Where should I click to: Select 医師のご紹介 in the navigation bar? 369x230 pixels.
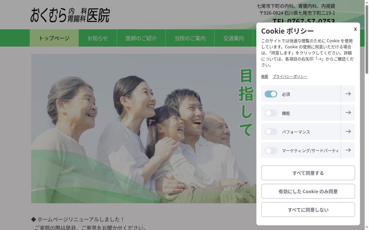pos(141,38)
